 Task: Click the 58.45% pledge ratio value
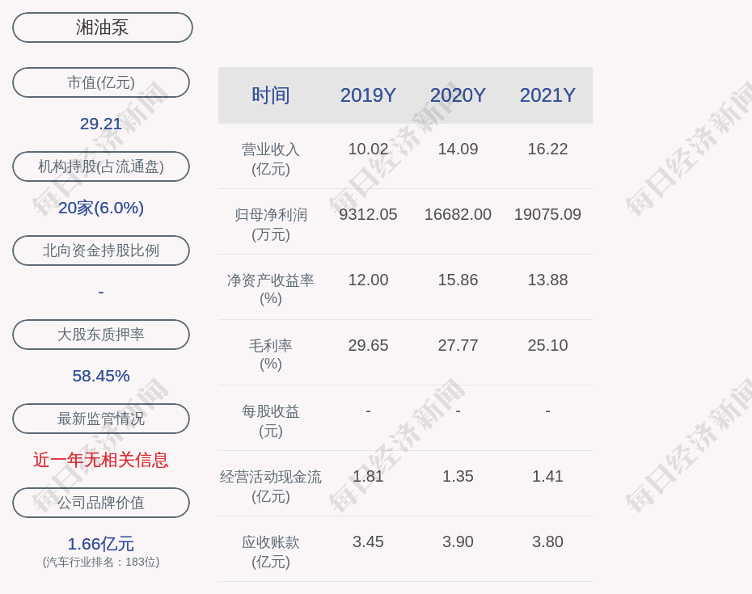(x=101, y=376)
